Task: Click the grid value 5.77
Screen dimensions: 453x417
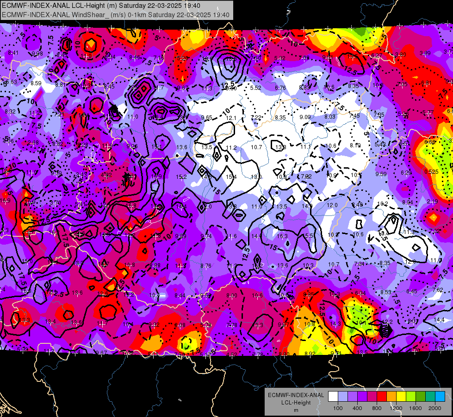Action: 428,112
